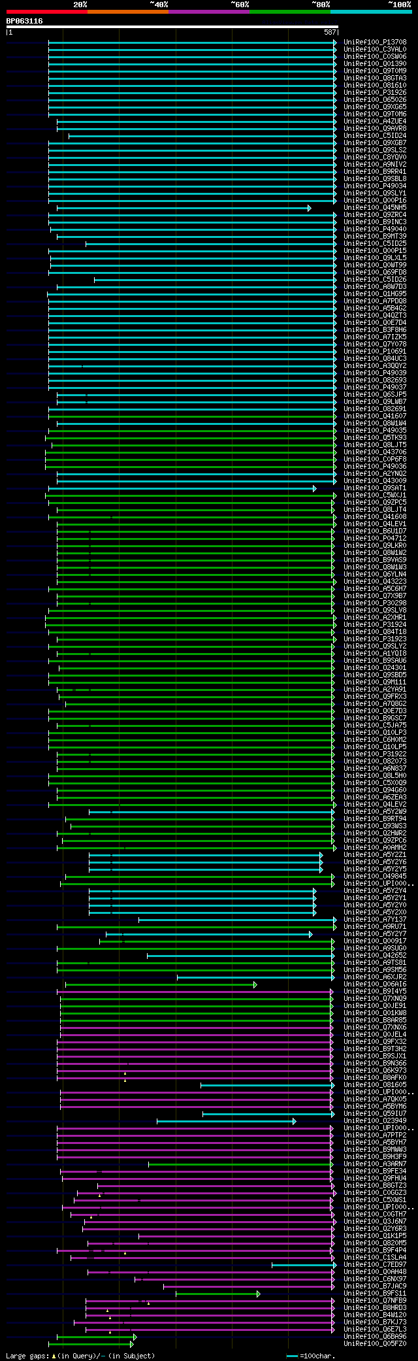Open hit UniRef100_Q01390

(x=375, y=64)
